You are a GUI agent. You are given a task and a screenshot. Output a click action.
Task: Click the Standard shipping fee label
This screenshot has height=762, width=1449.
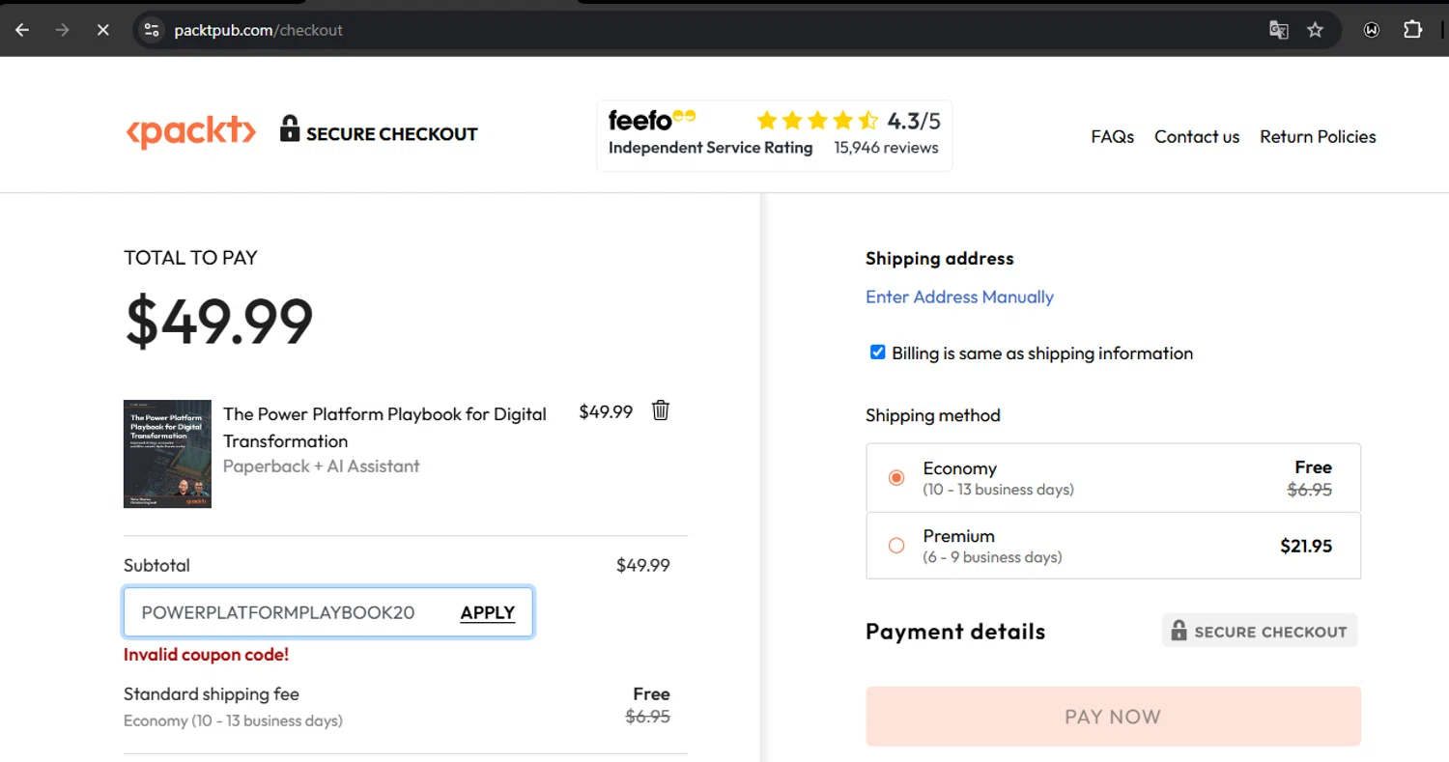212,693
